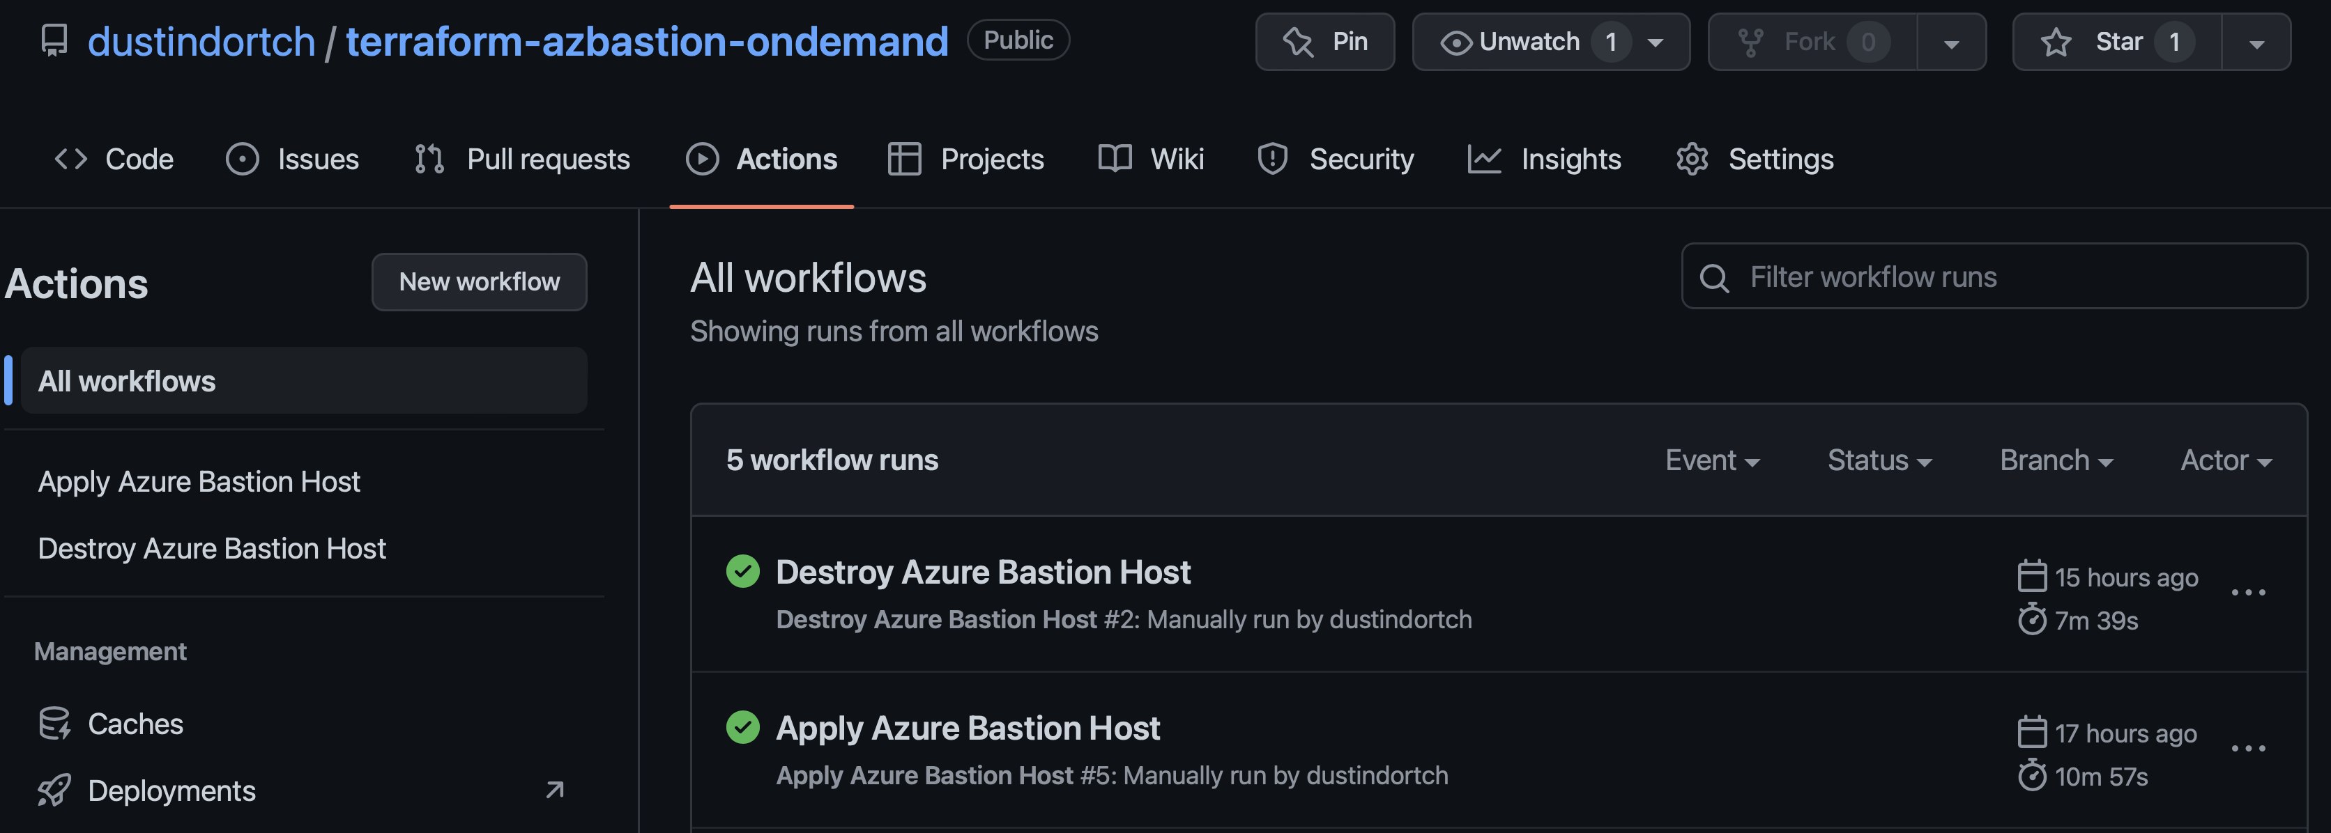Open Caches management page

tap(135, 724)
